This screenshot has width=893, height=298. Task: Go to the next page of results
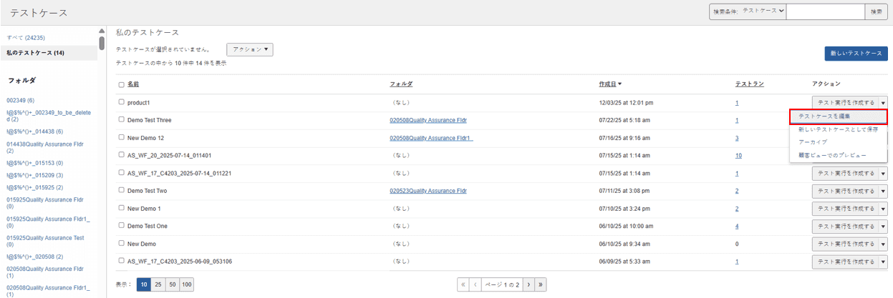[528, 284]
